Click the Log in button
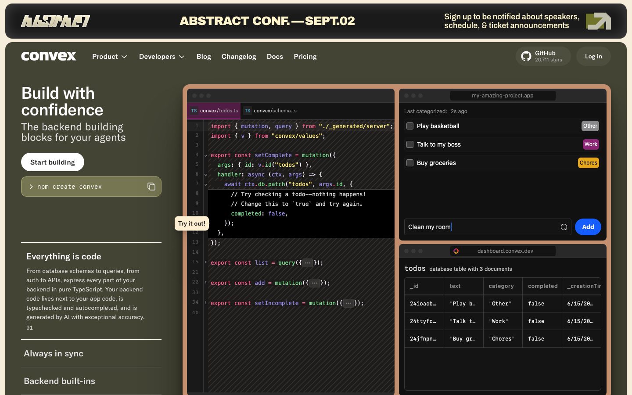This screenshot has width=632, height=395. 593,56
